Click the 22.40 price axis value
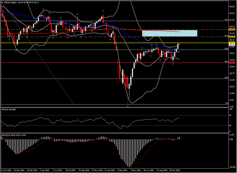Screen dimensions: 237x173 point(232,80)
